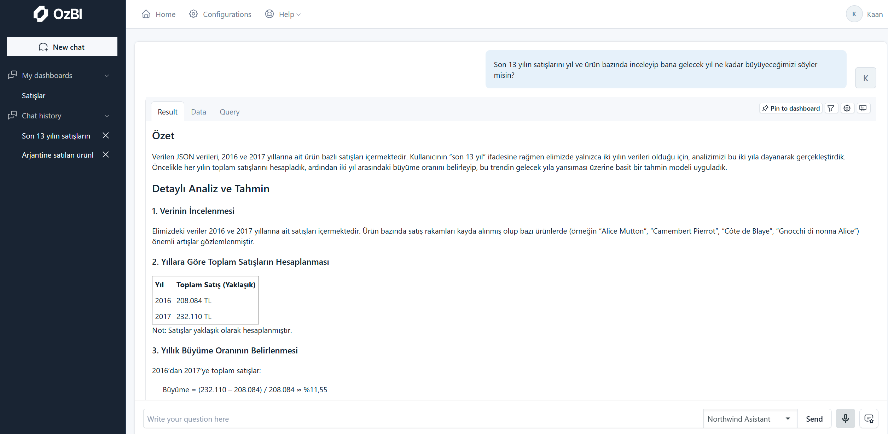Switch to the Data tab
888x434 pixels.
[x=198, y=112]
